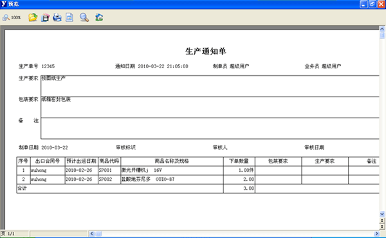
Task: Click the 审核日期 label
Action: [x=315, y=147]
